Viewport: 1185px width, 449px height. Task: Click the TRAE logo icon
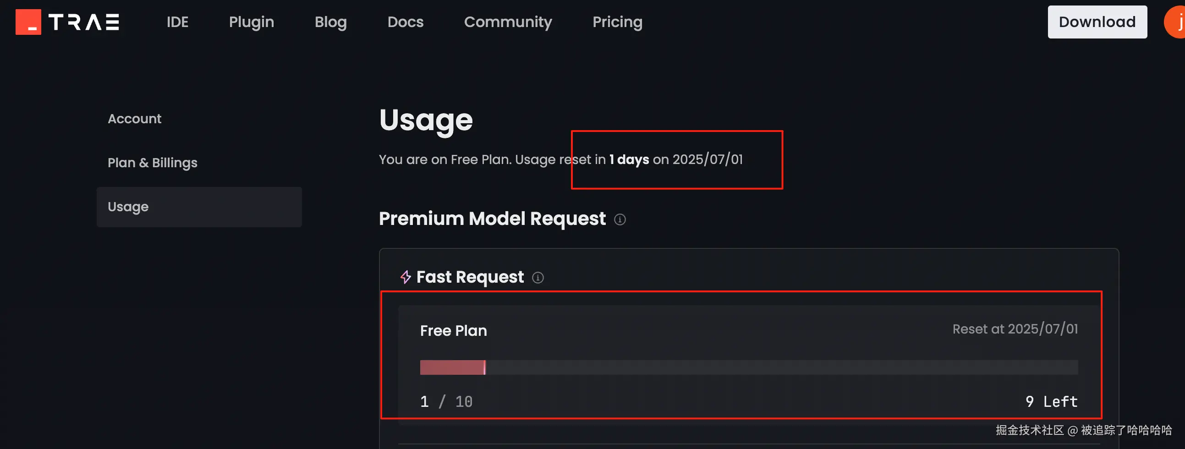click(28, 22)
